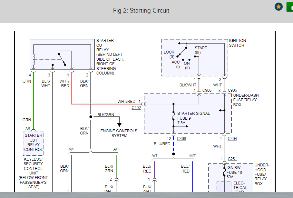The image size is (293, 198).
Task: Click the horizontal WHT/RED label near C402
Action: (x=126, y=102)
